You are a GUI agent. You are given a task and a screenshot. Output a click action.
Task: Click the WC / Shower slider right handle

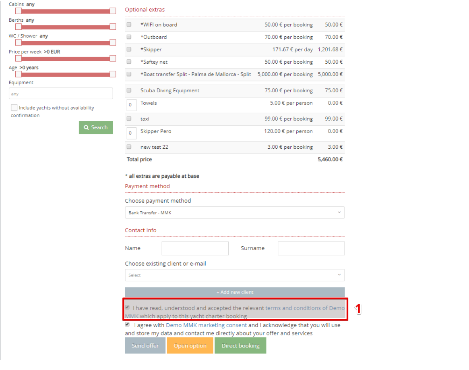113,42
